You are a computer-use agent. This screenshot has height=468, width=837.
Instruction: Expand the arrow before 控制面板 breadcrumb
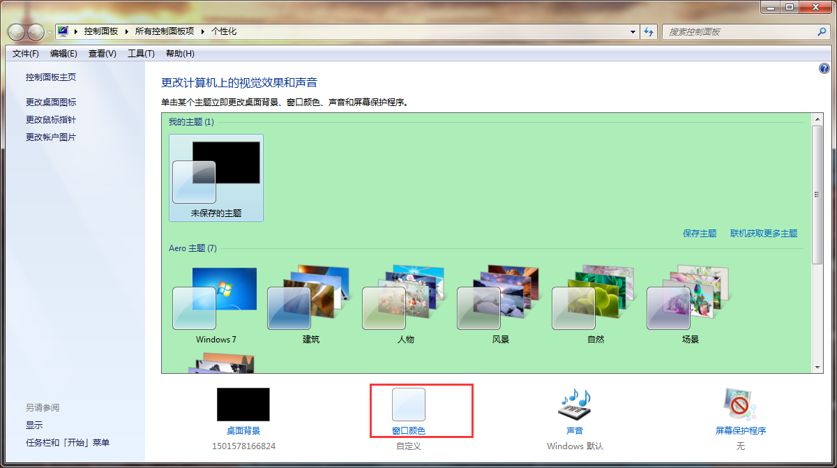(75, 31)
